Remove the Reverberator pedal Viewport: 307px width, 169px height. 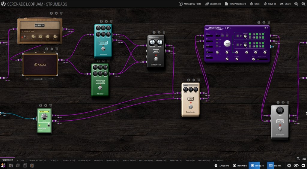coord(198,80)
